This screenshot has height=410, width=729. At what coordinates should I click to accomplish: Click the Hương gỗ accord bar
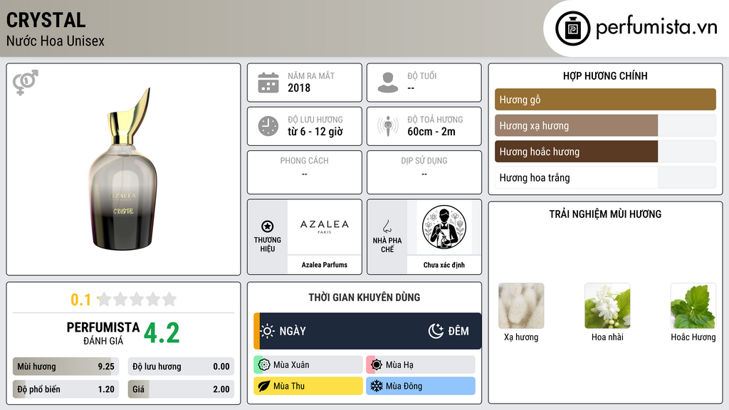click(605, 100)
